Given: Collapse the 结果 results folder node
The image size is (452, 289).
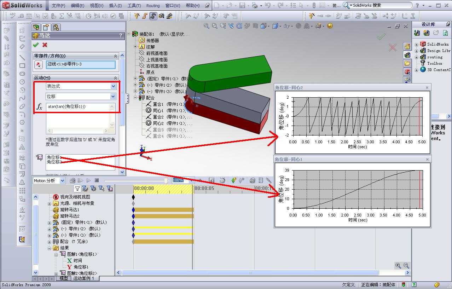Looking at the screenshot, I should (50, 248).
